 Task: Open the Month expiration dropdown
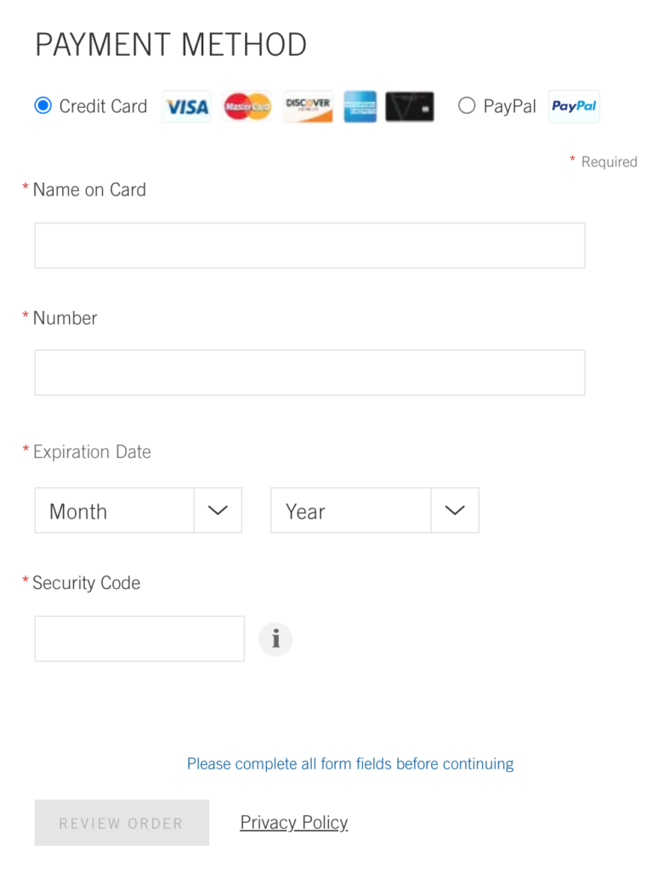[139, 511]
